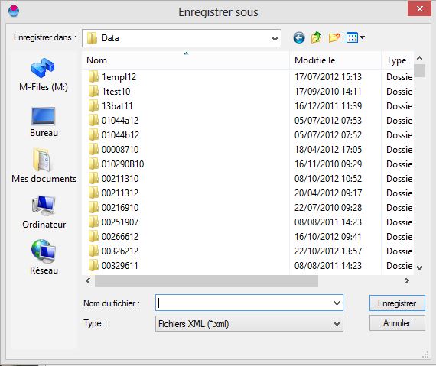Open Mes documents shortcut

click(44, 166)
